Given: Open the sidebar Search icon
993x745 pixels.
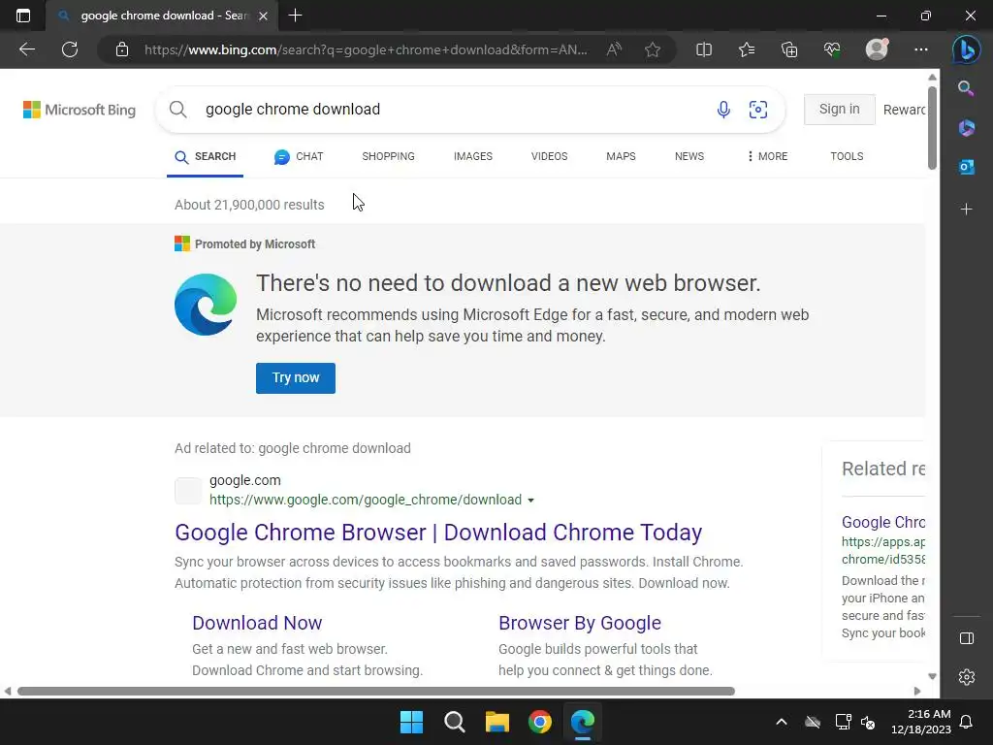Looking at the screenshot, I should pos(966,88).
